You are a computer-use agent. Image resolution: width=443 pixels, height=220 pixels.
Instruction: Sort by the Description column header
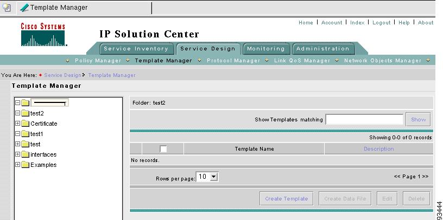(x=378, y=149)
